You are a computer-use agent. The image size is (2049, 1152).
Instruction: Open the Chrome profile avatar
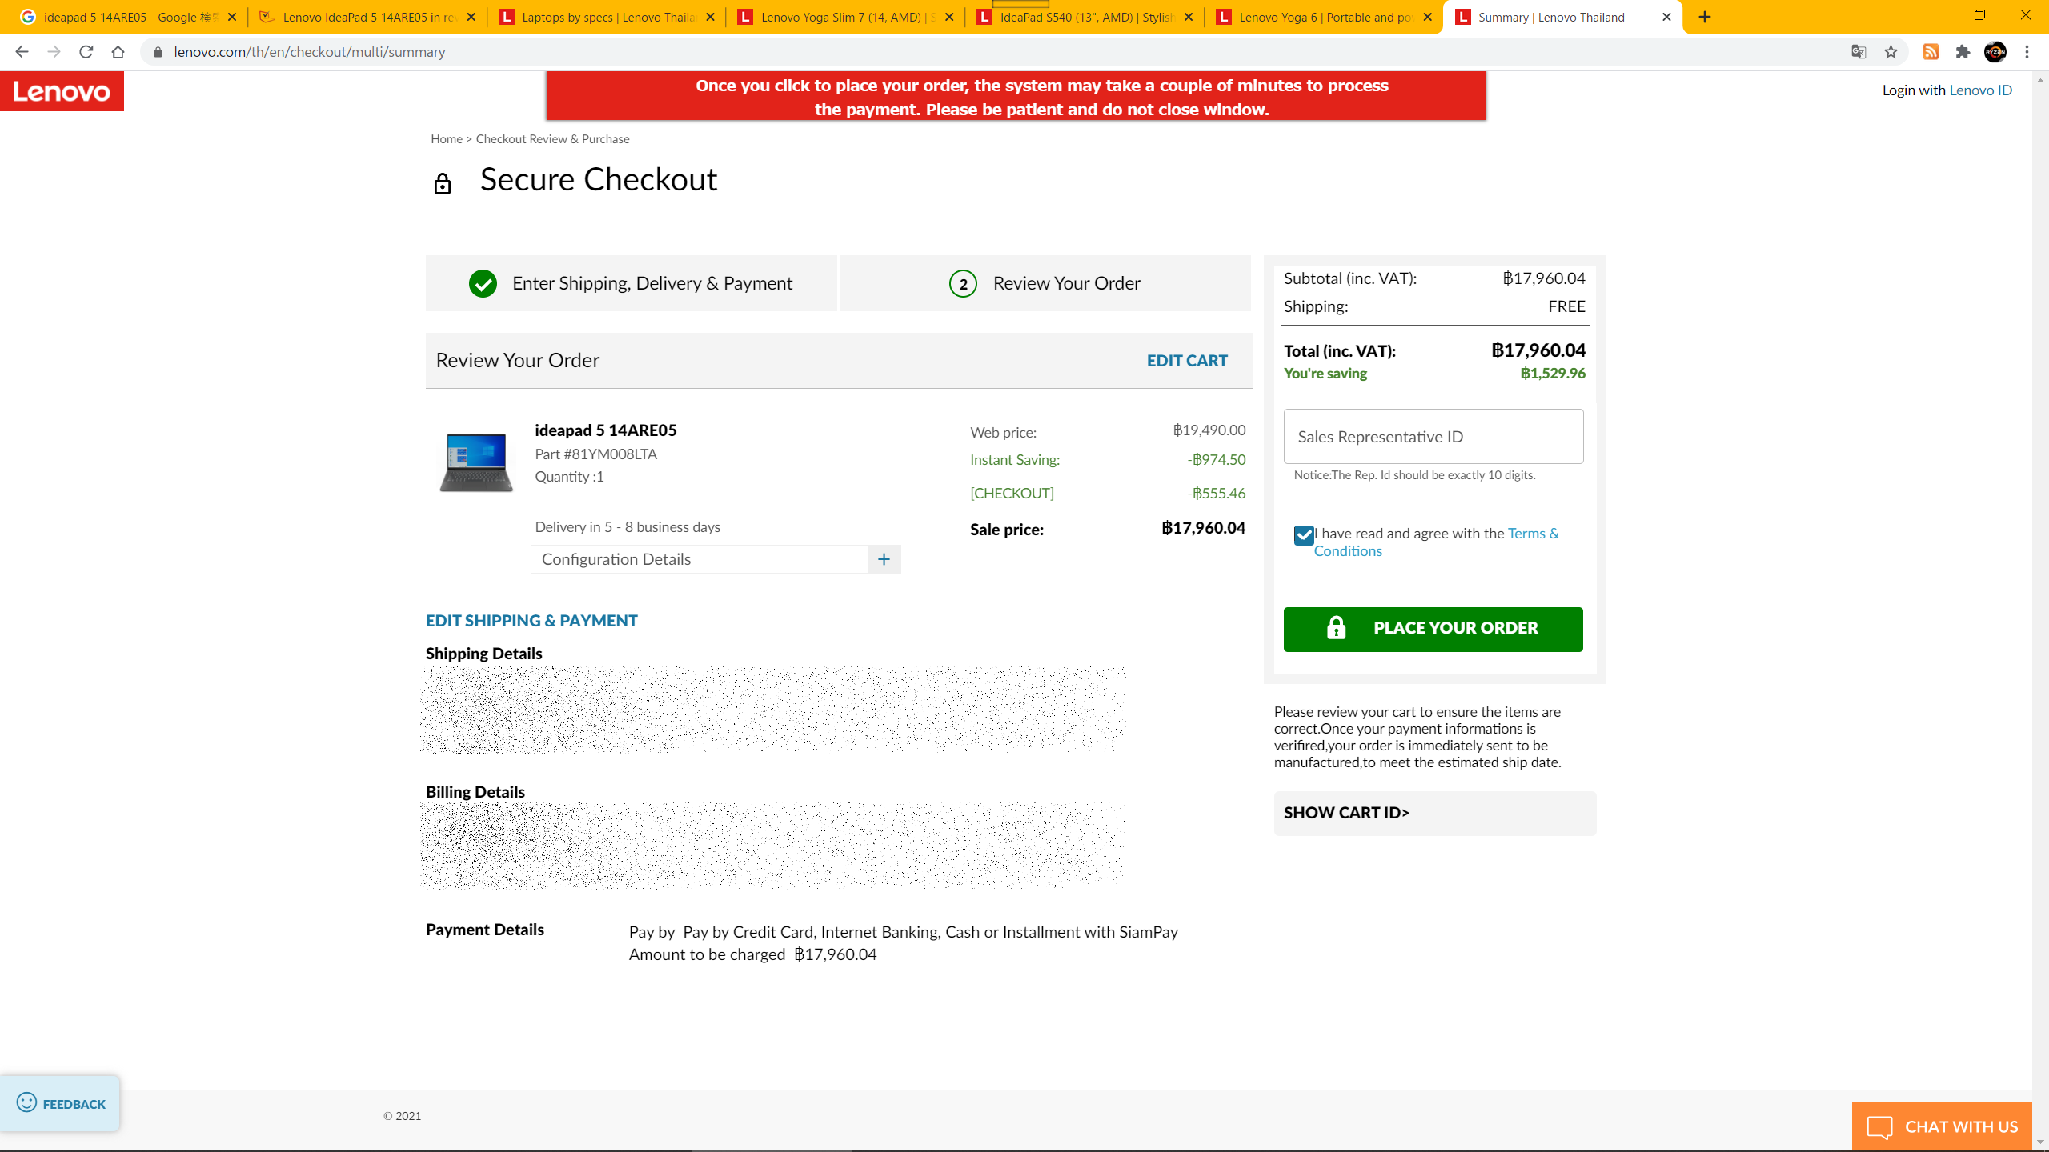tap(1995, 52)
